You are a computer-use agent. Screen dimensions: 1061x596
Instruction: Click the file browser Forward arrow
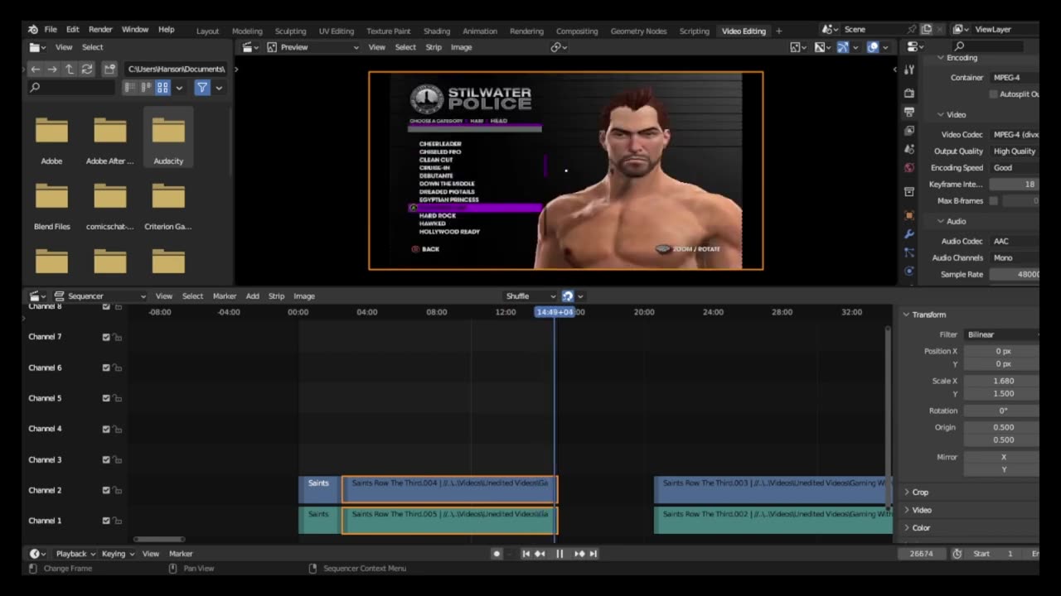[52, 69]
